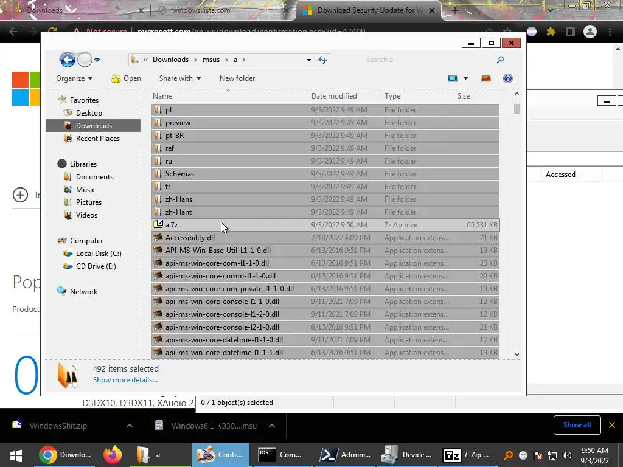Viewport: 623px width, 467px height.
Task: Click the search magnifier icon
Action: tap(500, 60)
